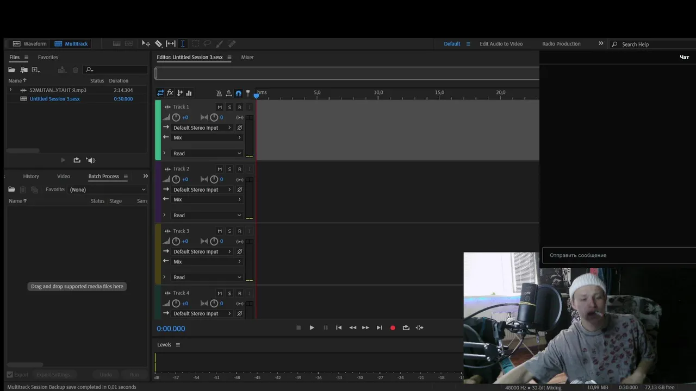Click the Open File folder icon in Files panel
The image size is (696, 391).
pyautogui.click(x=11, y=70)
